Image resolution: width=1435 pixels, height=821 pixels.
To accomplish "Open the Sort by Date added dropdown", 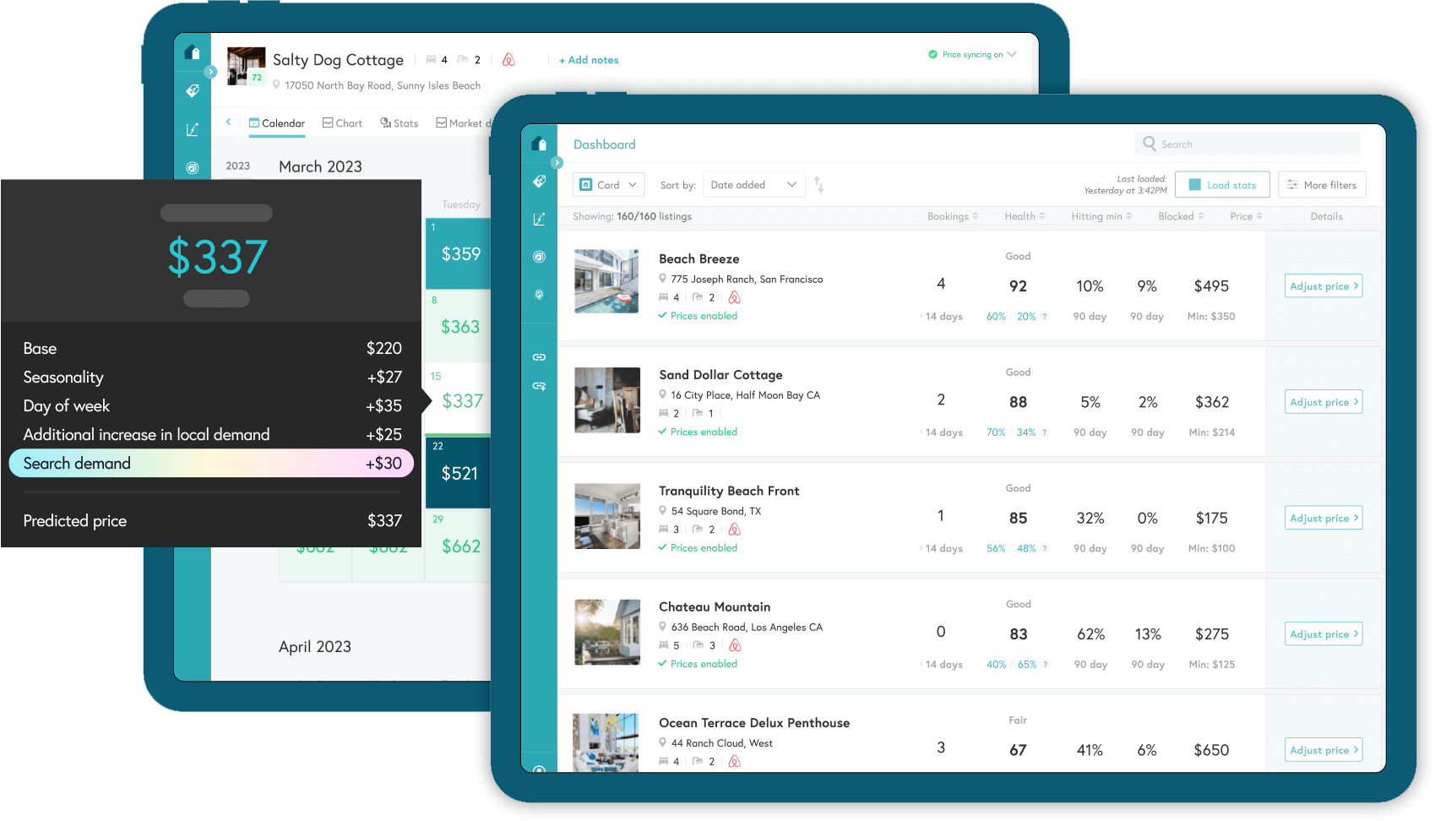I will (753, 184).
